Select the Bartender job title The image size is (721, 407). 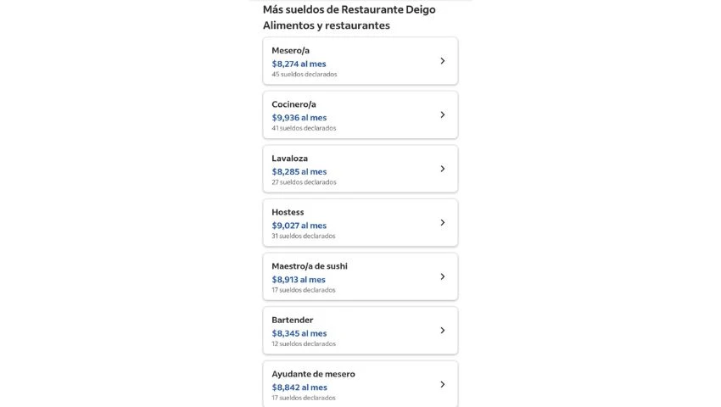point(292,320)
